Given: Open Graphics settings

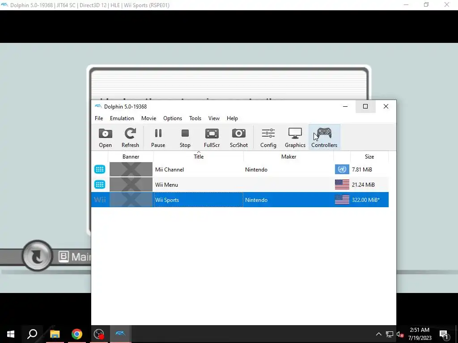Looking at the screenshot, I should pos(295,138).
